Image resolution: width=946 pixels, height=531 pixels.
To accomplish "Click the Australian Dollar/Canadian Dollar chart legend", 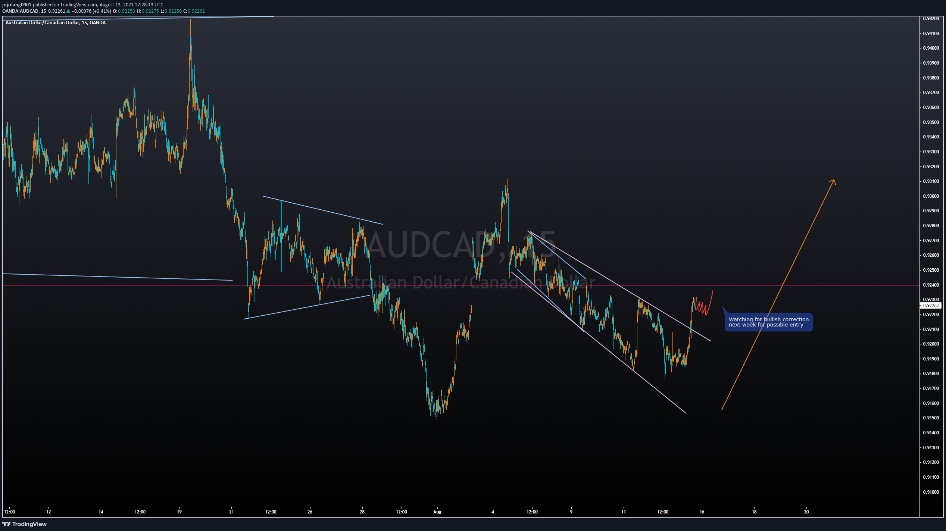I will pyautogui.click(x=56, y=23).
